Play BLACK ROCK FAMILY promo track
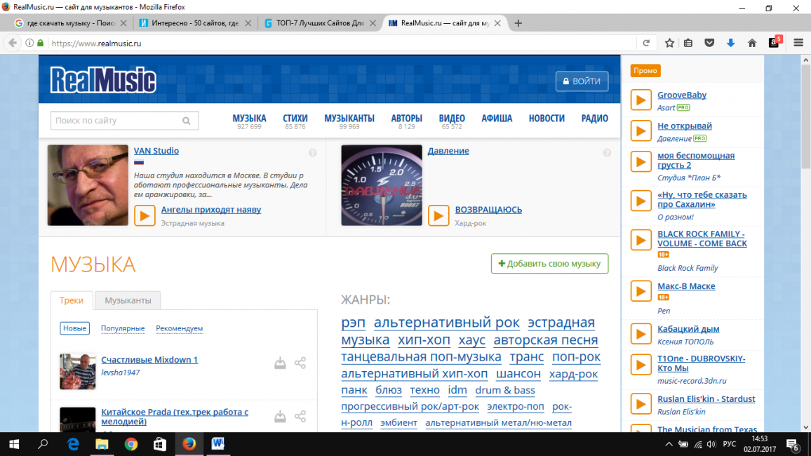Screen dimensions: 811x456 coord(641,241)
